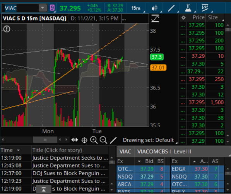This screenshot has height=194, width=231.
Task: Click news scrollbar down arrow
Action: click(112, 190)
